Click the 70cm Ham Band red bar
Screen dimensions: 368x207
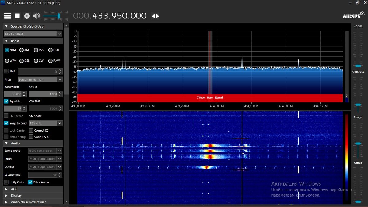coord(210,98)
